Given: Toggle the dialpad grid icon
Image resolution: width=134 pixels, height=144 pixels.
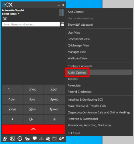Looking at the screenshot, I should (62, 24).
